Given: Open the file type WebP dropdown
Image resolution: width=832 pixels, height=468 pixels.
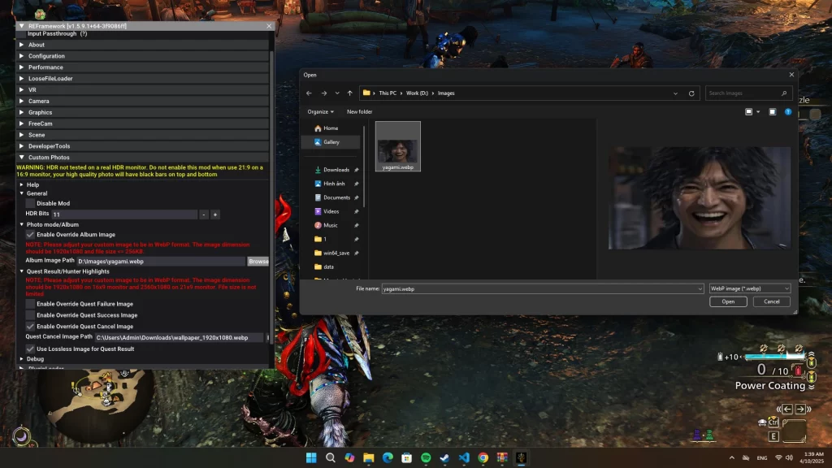Looking at the screenshot, I should (750, 288).
